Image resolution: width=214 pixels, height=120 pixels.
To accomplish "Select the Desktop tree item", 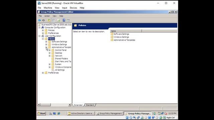I will pos(59,53).
